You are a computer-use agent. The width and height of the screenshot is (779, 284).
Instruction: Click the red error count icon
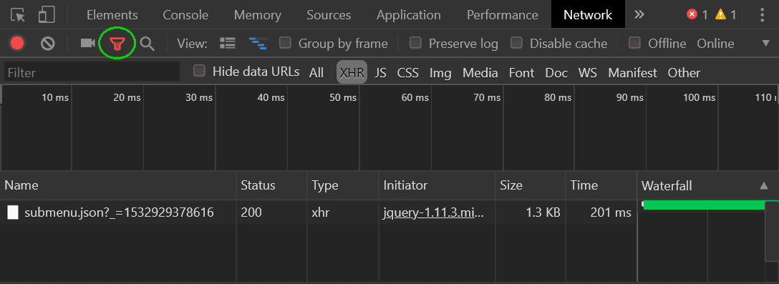click(x=692, y=15)
